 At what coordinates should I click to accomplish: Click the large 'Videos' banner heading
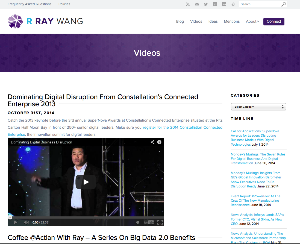pos(147,53)
